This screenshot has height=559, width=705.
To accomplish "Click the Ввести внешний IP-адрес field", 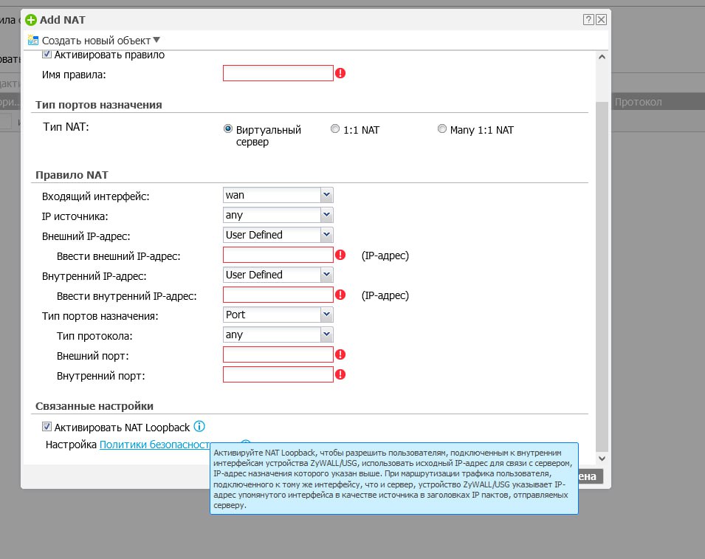I will [278, 255].
